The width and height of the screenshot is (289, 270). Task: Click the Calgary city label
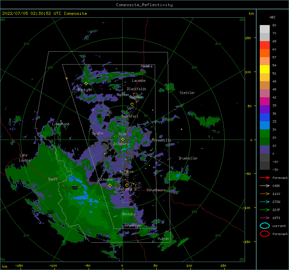(125, 189)
